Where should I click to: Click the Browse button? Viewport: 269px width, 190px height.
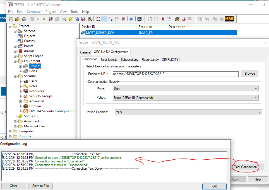250,74
